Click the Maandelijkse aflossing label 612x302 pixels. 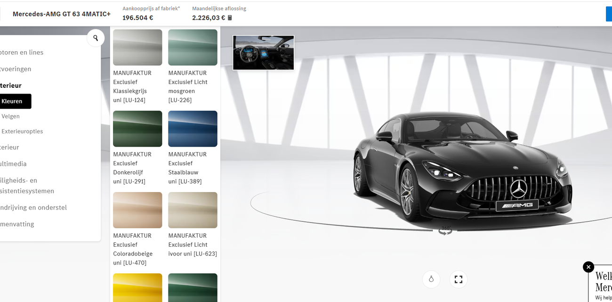[x=219, y=8]
